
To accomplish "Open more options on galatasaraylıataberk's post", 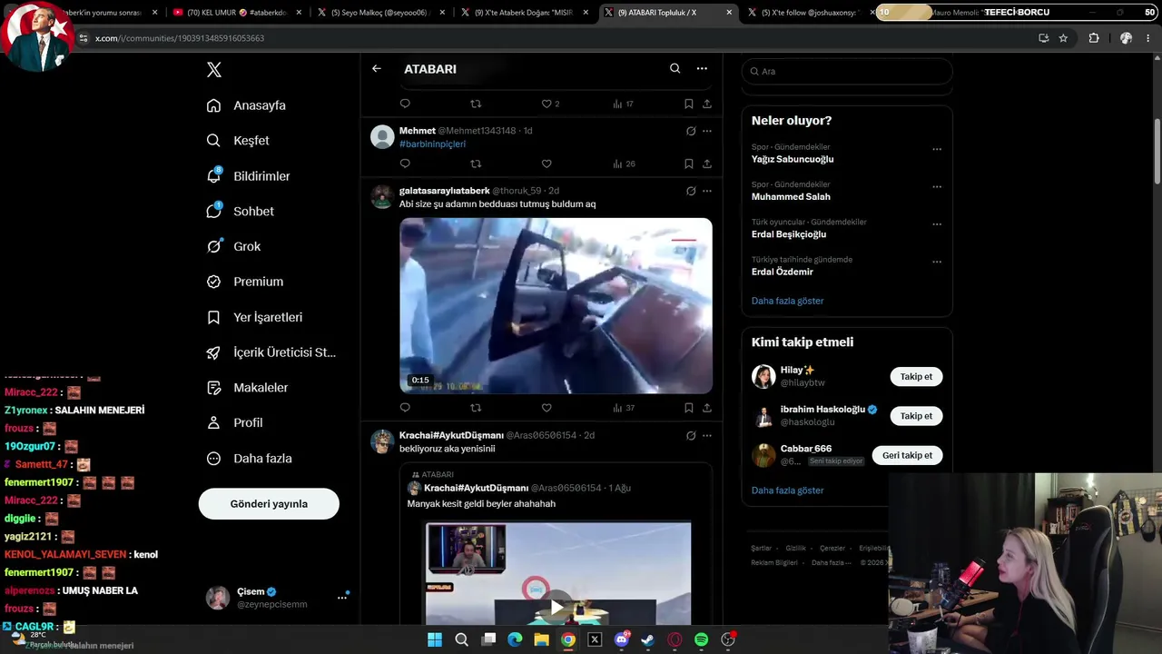I will [707, 191].
